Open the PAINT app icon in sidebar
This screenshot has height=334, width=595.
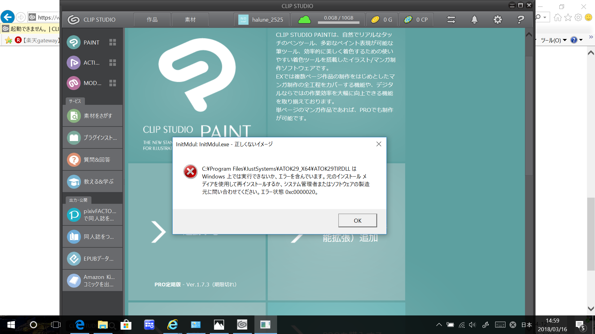coord(74,42)
